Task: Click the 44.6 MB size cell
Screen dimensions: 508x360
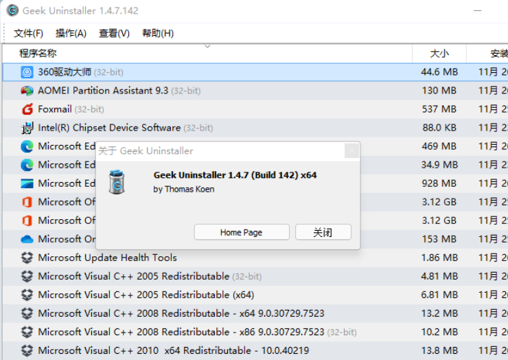Action: click(x=439, y=72)
